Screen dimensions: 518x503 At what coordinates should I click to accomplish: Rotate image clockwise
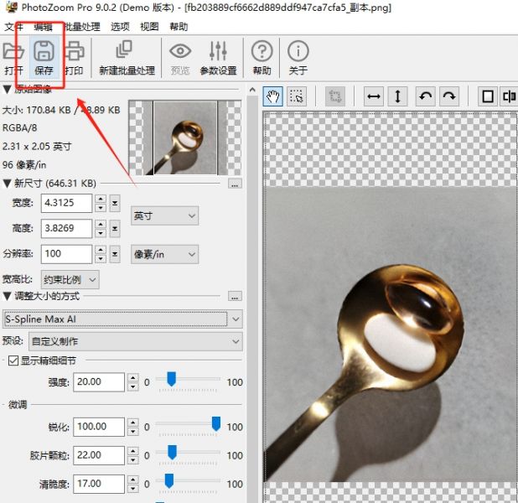point(449,96)
